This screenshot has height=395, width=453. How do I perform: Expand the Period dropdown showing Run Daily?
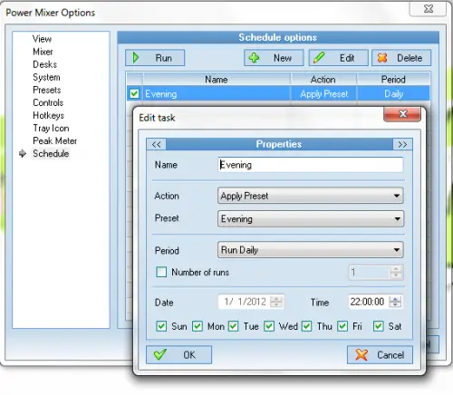click(x=311, y=250)
